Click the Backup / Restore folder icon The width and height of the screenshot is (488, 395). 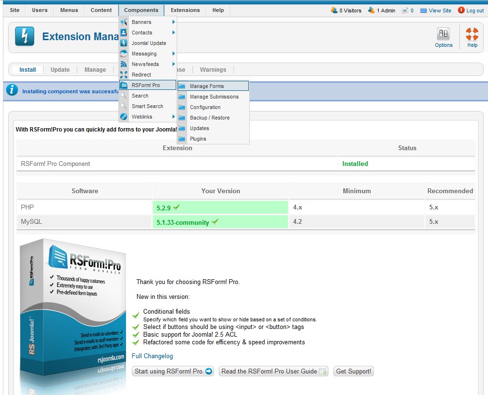182,118
